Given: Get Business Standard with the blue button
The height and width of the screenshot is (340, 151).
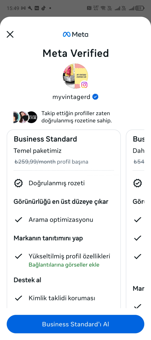Looking at the screenshot, I should (75, 324).
